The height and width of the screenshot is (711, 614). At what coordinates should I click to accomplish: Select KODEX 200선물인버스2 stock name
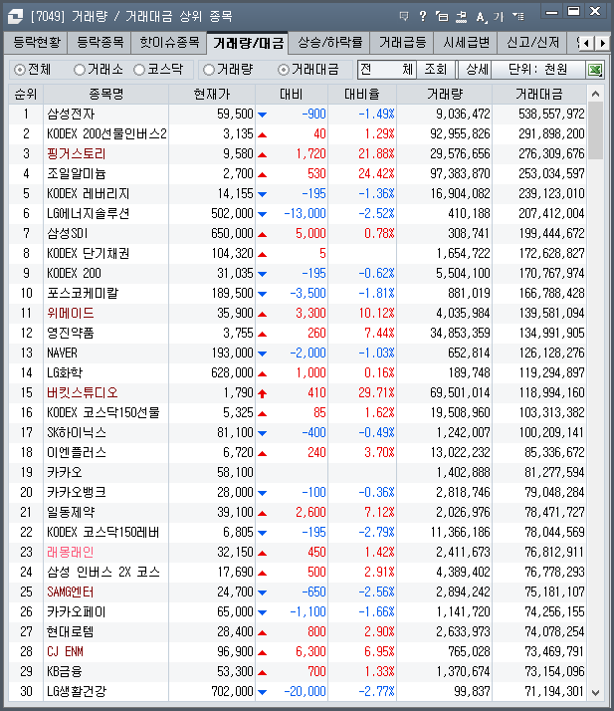(x=106, y=134)
